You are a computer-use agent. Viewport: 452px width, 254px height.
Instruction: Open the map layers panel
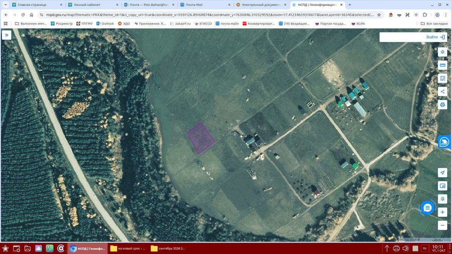(443, 52)
